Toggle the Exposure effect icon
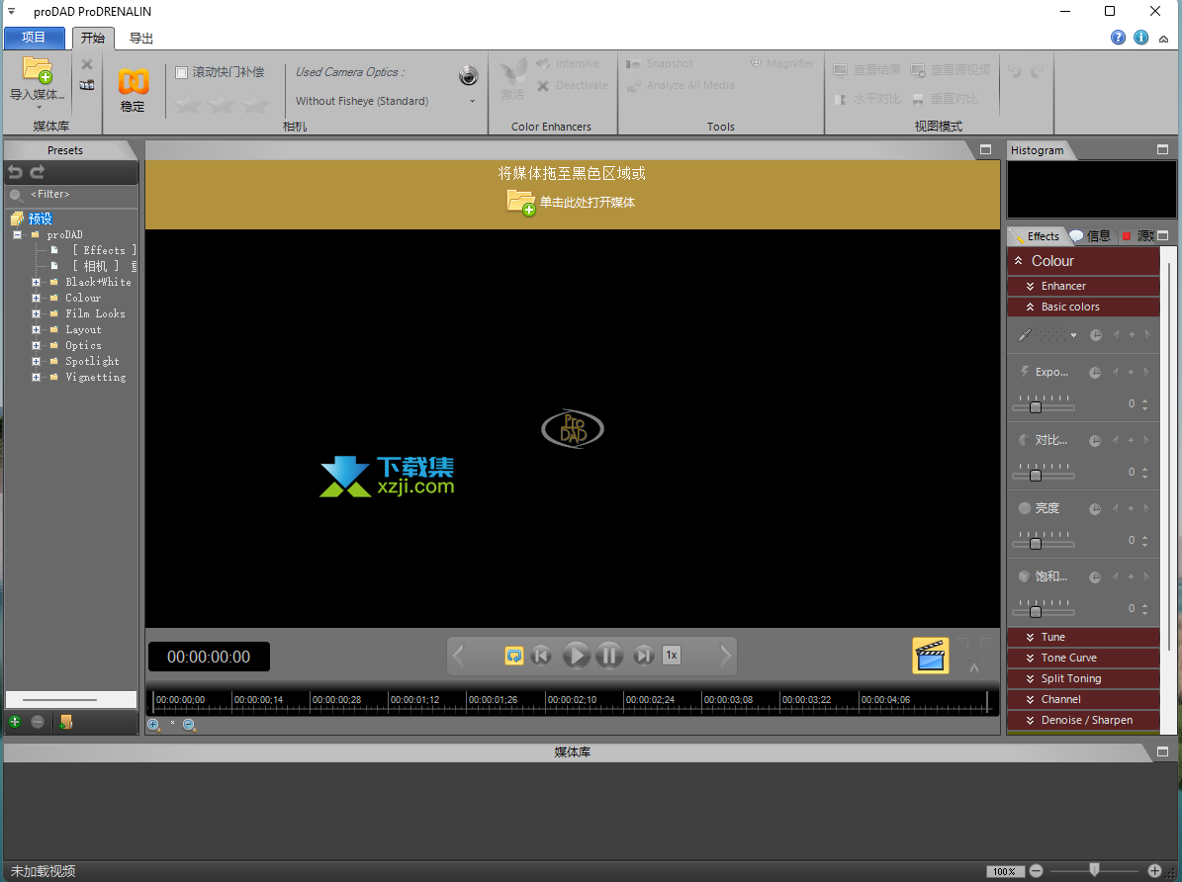 (x=1025, y=372)
